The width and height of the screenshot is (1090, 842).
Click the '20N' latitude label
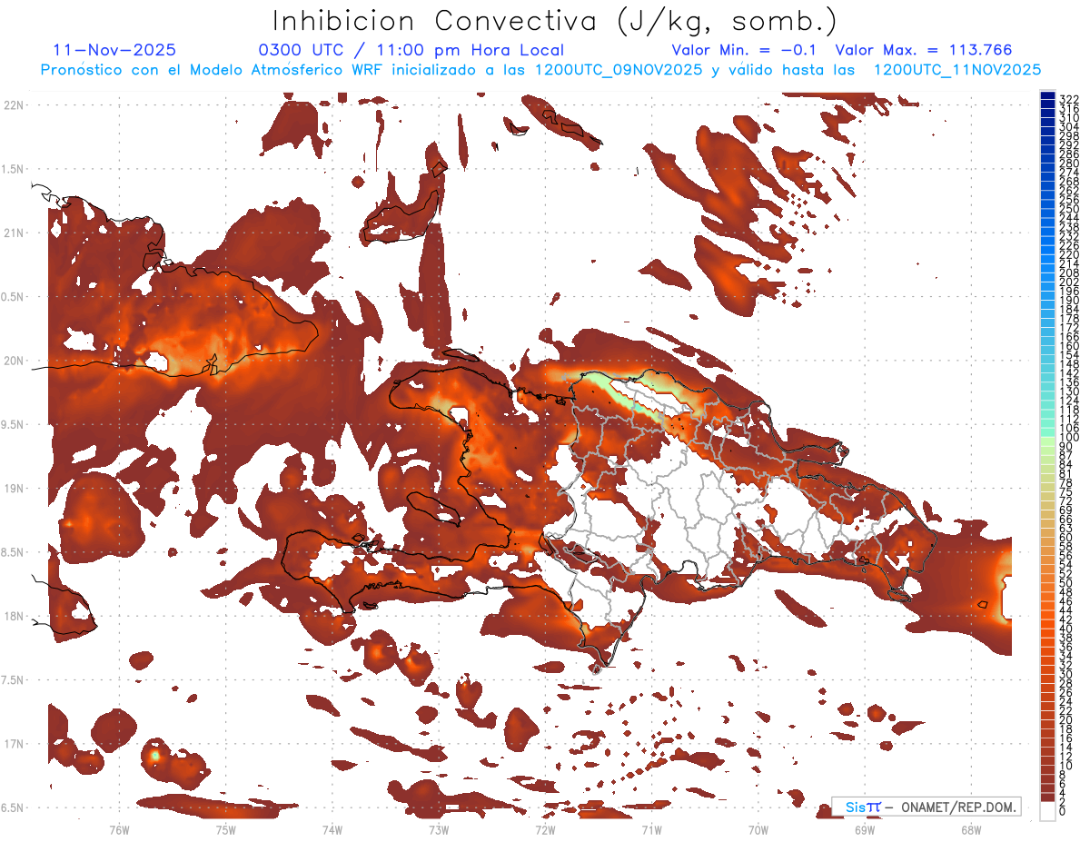click(13, 361)
